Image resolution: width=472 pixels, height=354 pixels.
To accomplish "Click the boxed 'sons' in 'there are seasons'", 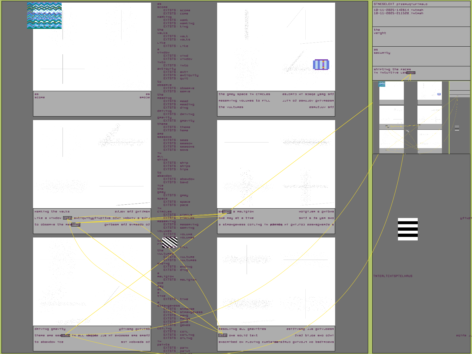I will click(x=65, y=335).
